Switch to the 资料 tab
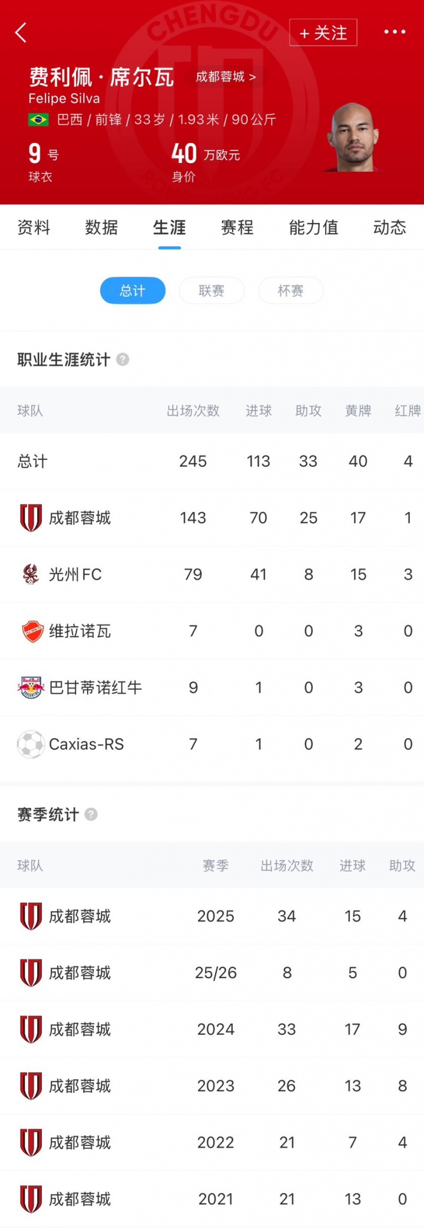The width and height of the screenshot is (424, 1229). click(x=34, y=227)
